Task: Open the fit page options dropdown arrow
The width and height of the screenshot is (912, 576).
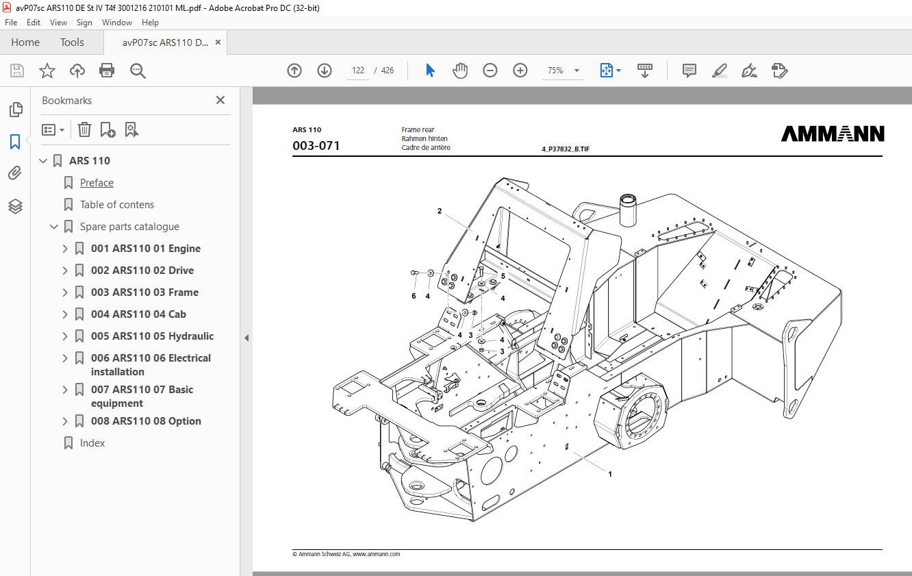Action: (x=619, y=71)
